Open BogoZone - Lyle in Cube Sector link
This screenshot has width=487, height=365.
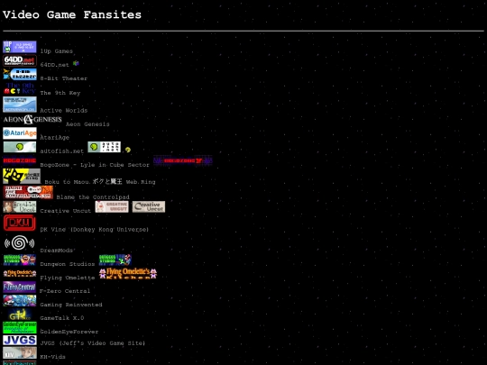(x=95, y=165)
